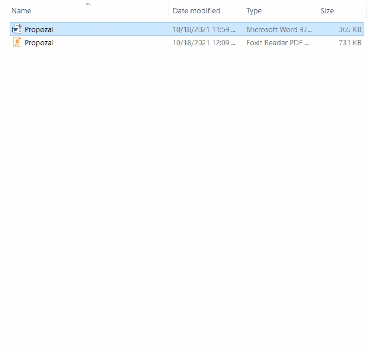Sort files by the Name column header
This screenshot has width=368, height=351.
(x=21, y=11)
